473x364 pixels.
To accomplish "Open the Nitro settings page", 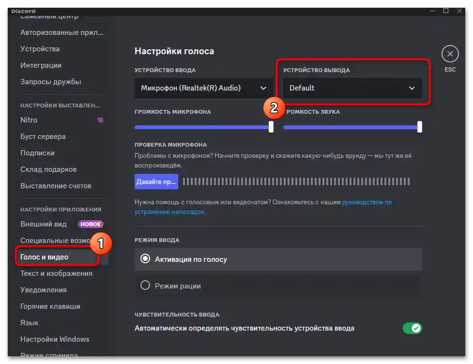I will point(29,120).
